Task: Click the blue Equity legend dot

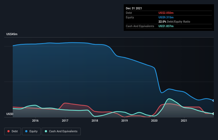Action: tap(26, 131)
